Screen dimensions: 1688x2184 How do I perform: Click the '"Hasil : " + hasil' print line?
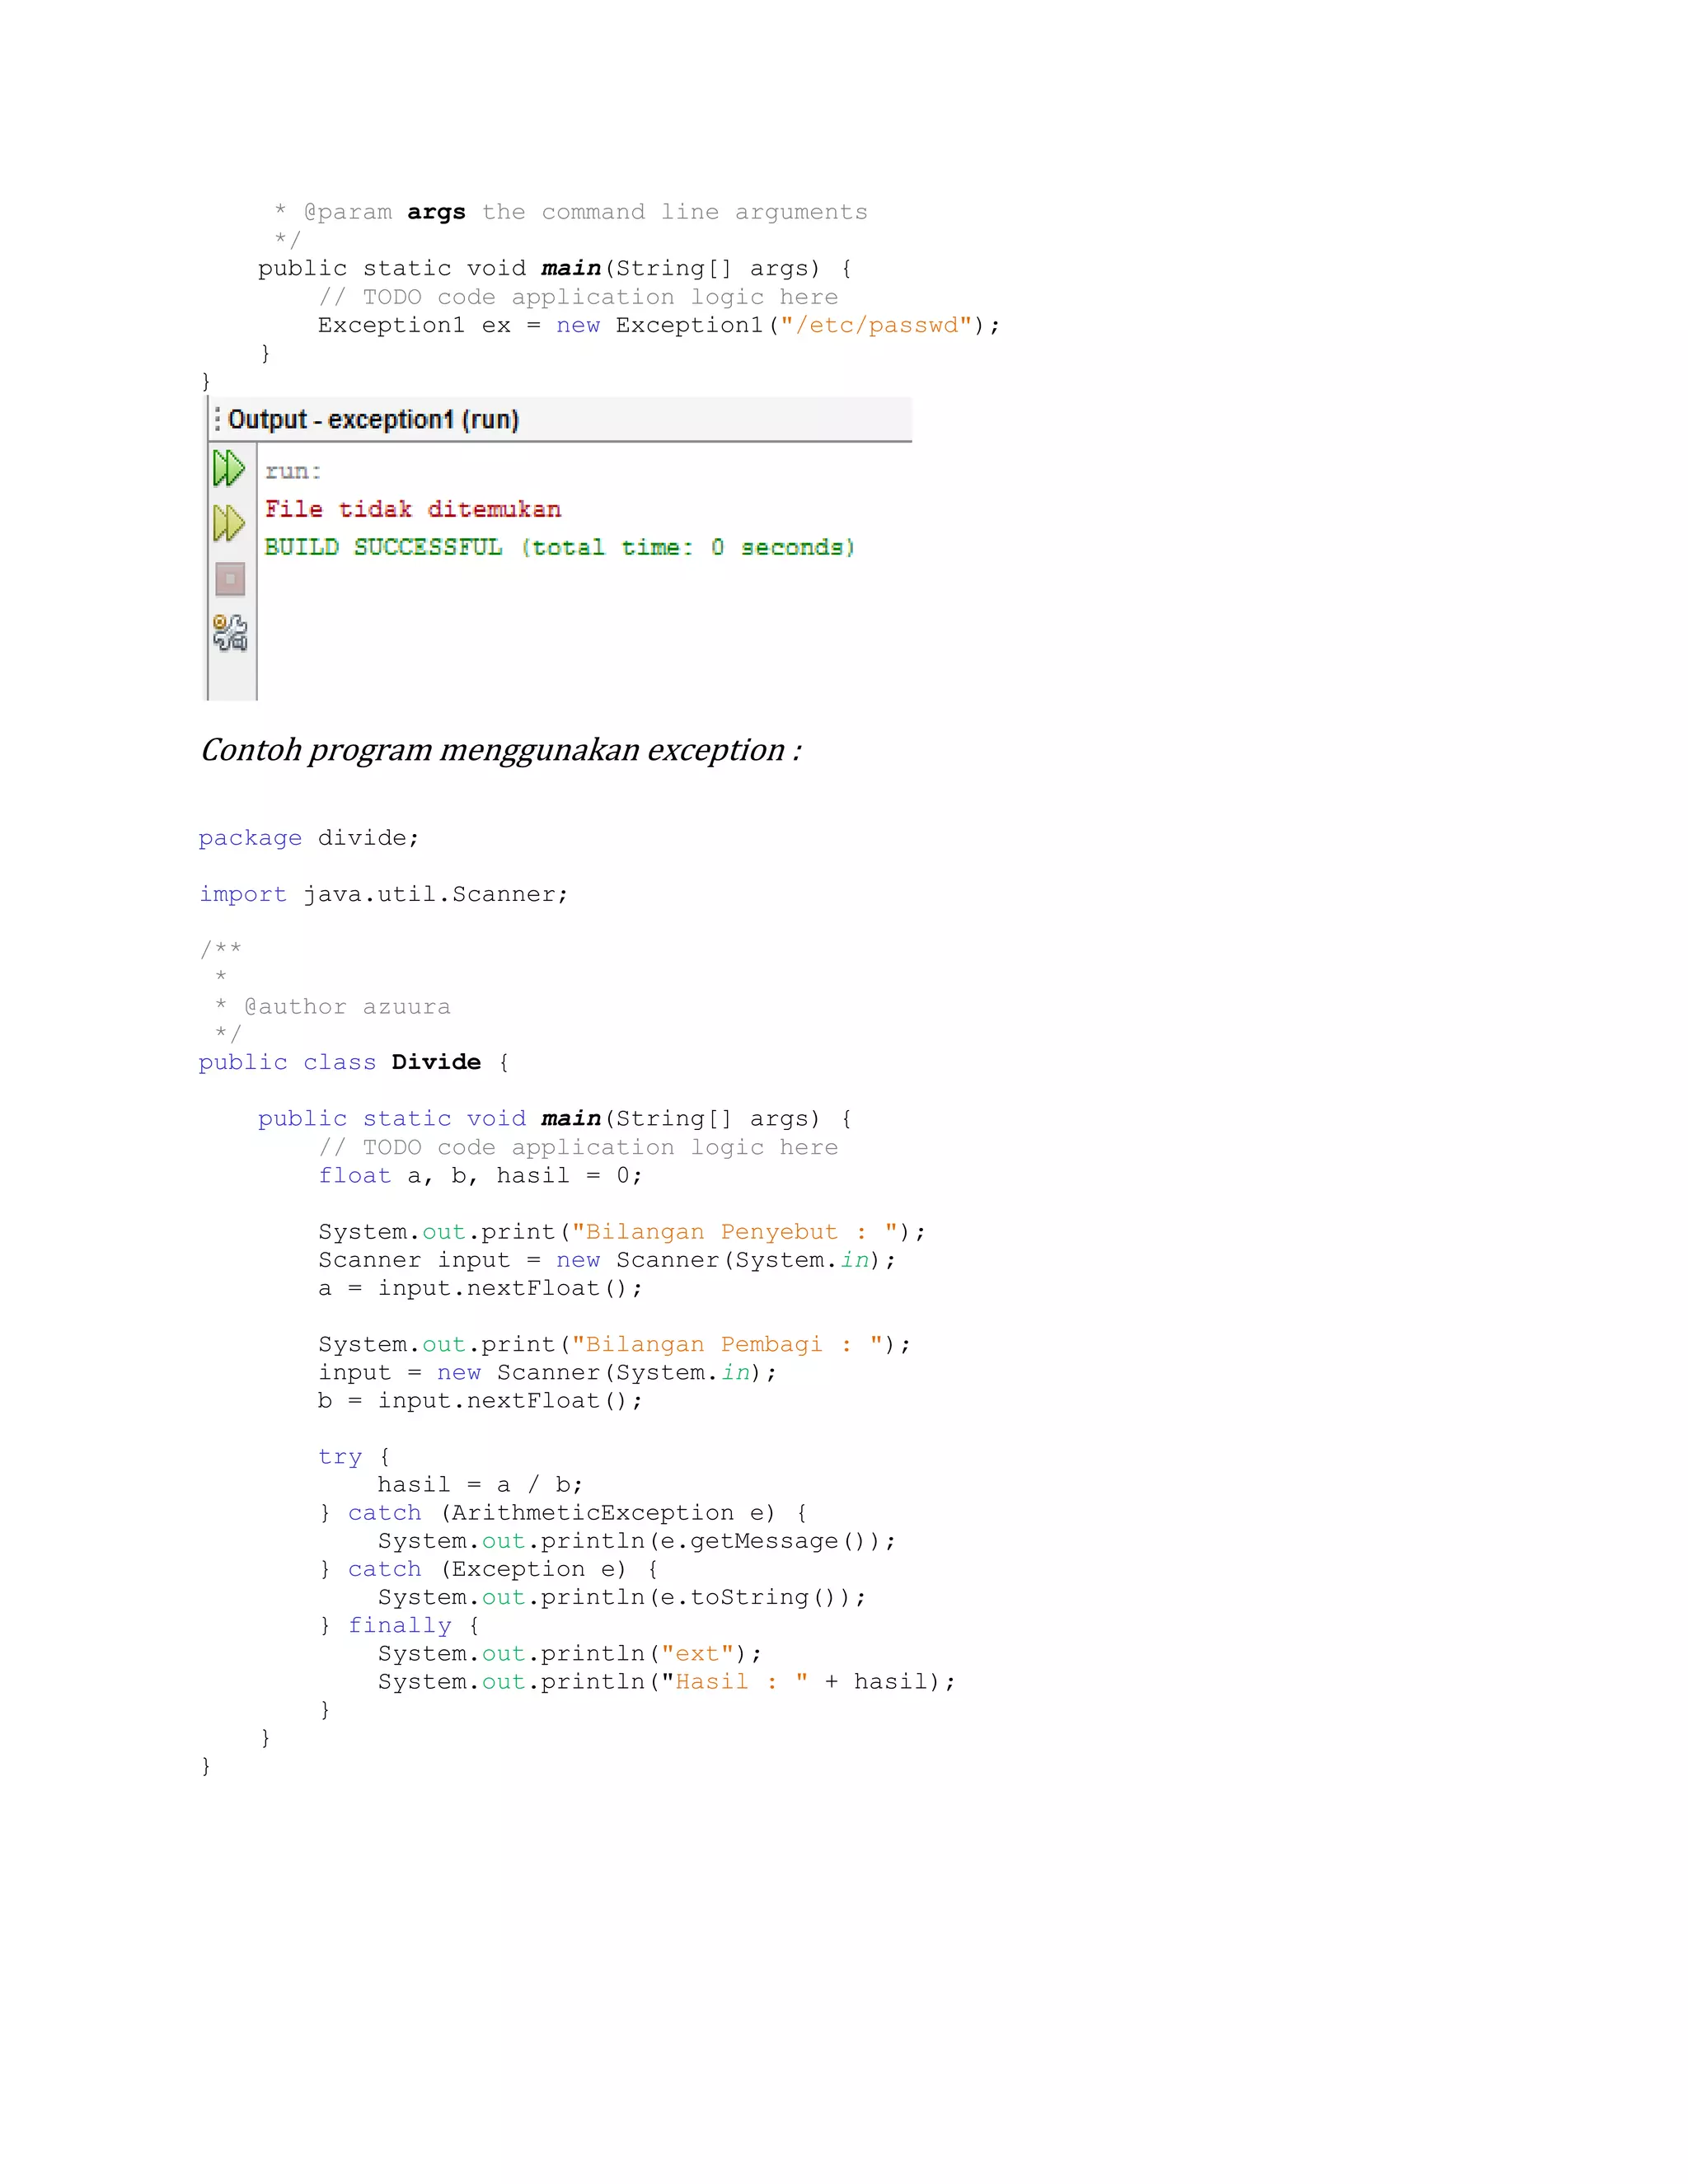tap(666, 1682)
